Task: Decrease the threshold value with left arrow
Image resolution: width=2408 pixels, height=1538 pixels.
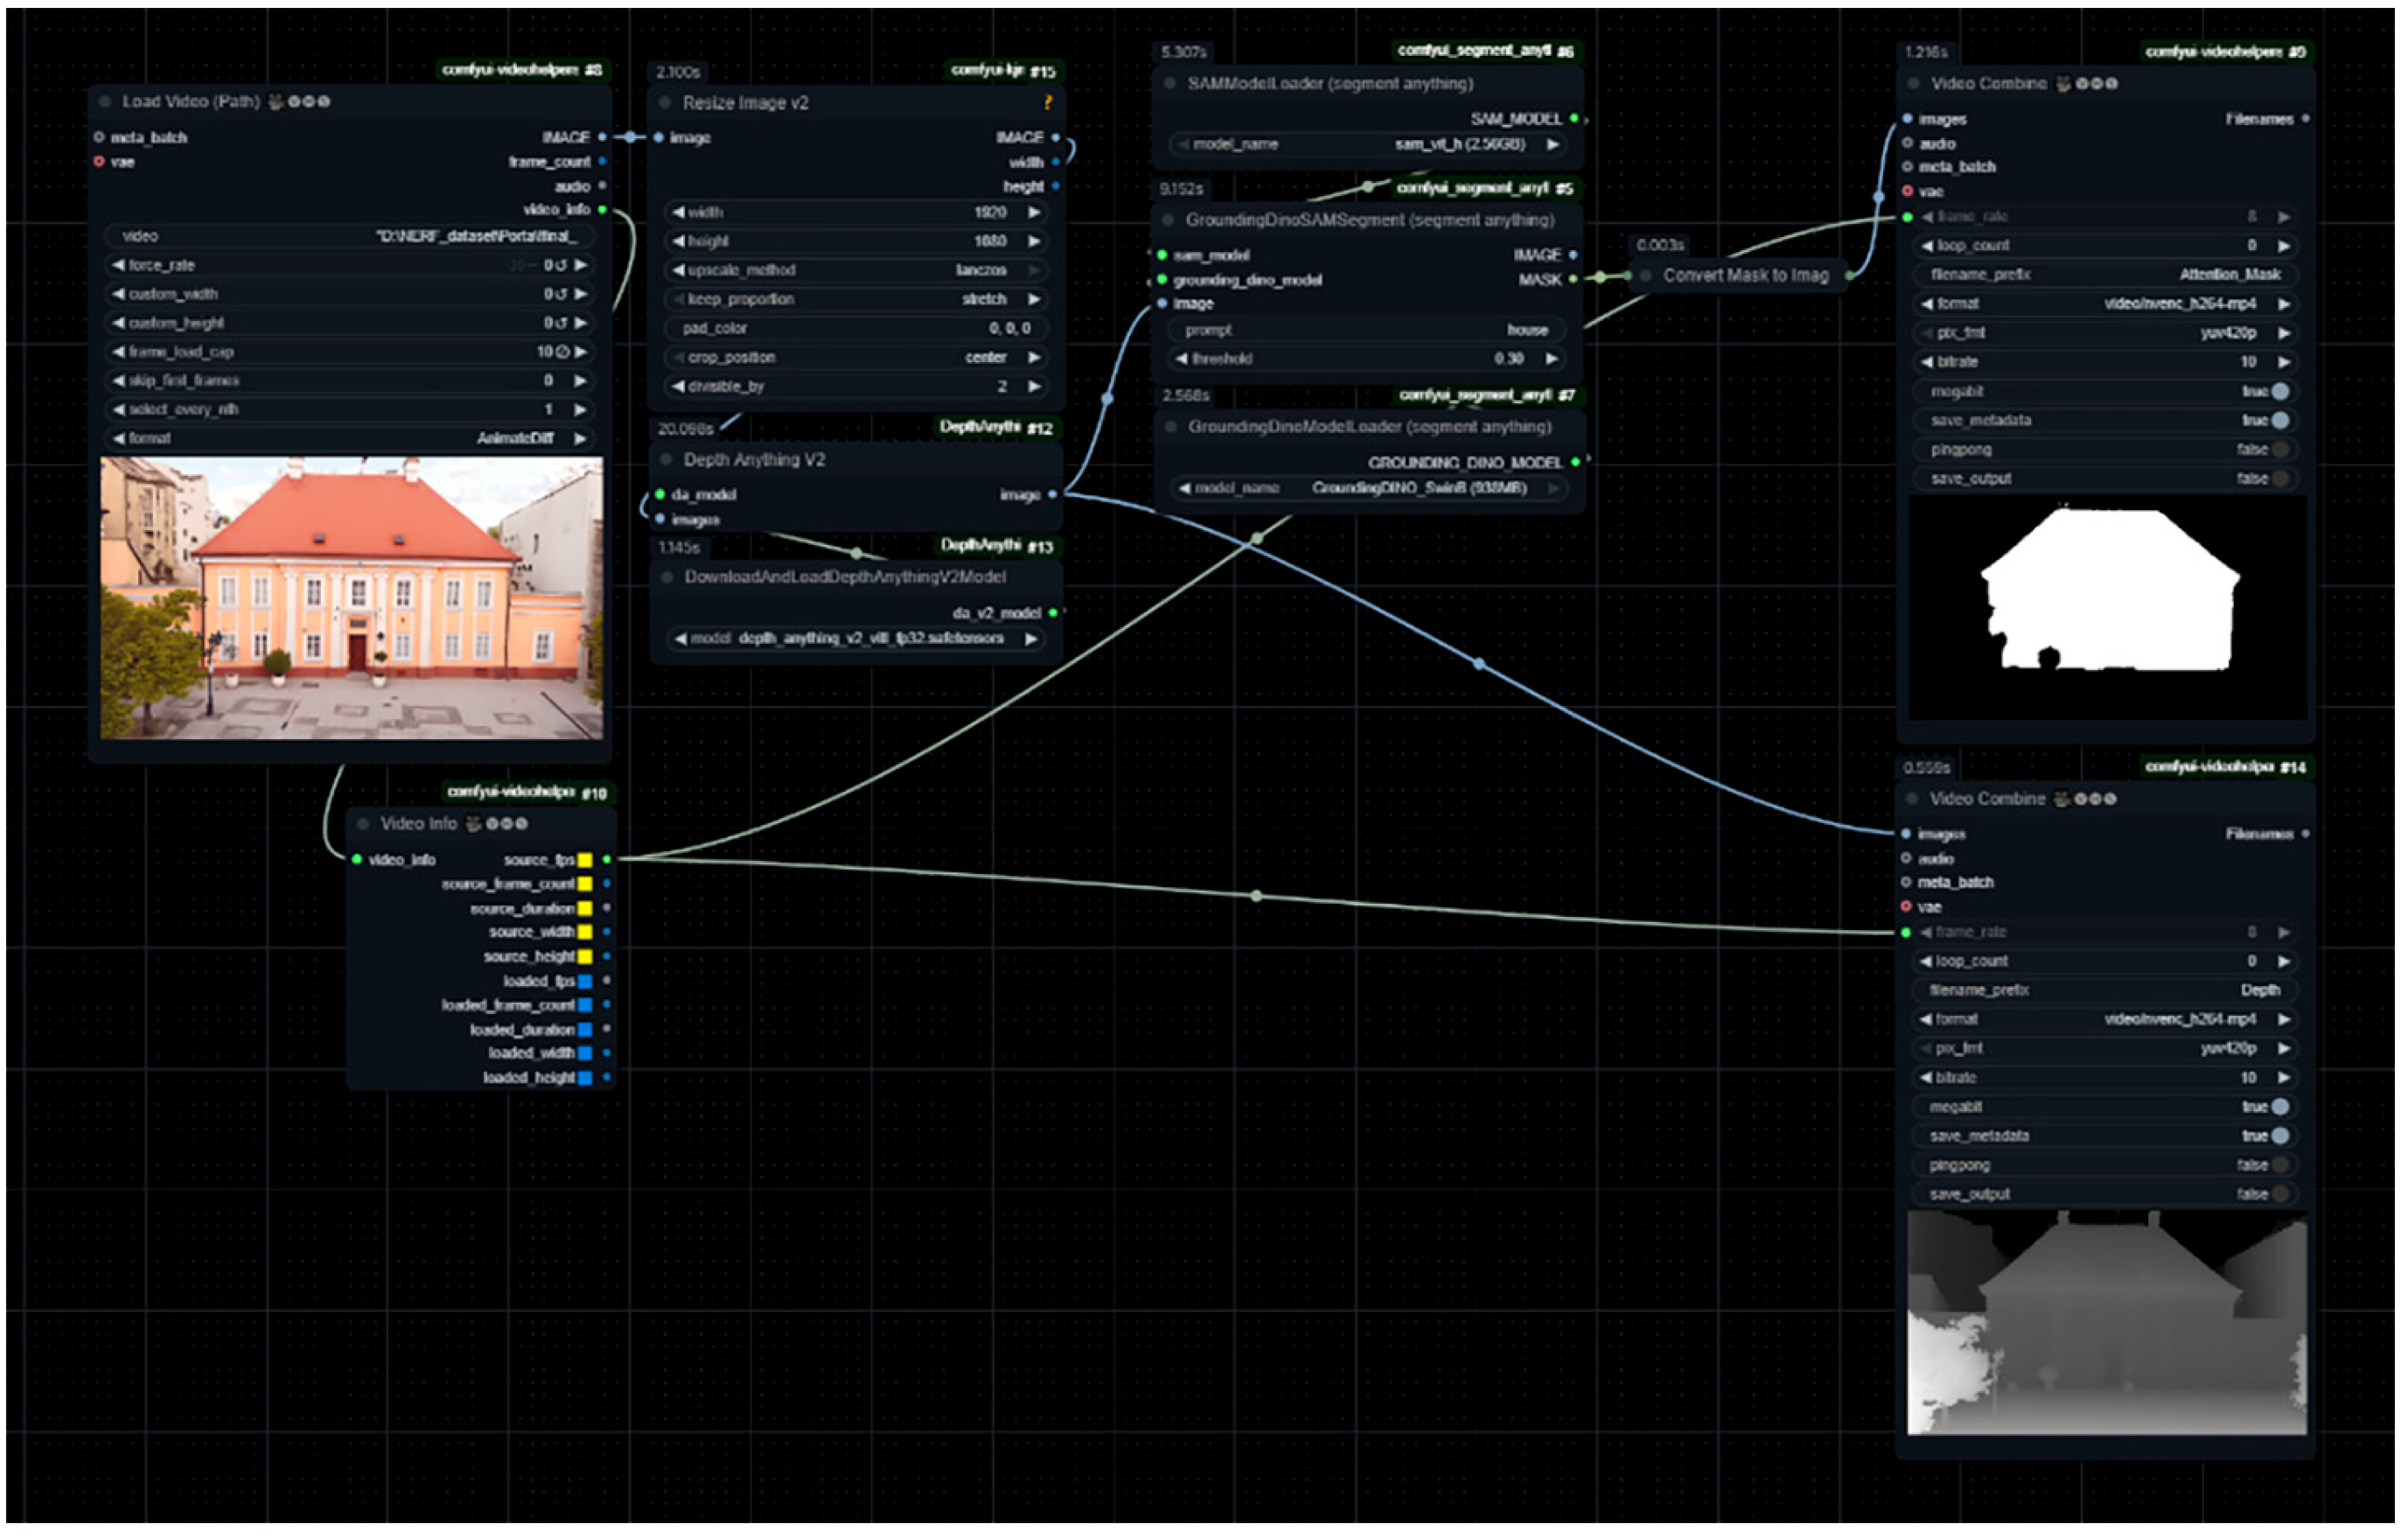Action: (1182, 359)
